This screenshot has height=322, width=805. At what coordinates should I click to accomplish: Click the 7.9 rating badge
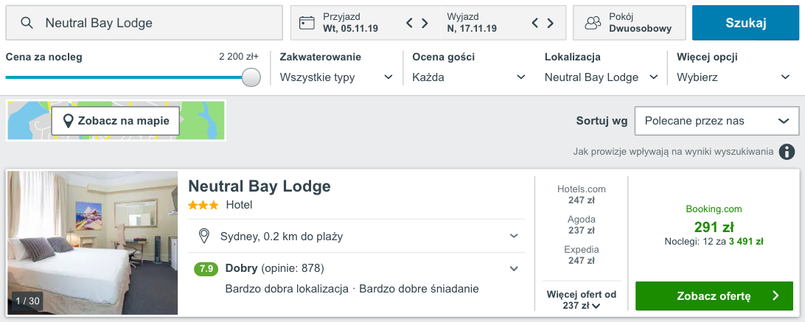(x=206, y=269)
